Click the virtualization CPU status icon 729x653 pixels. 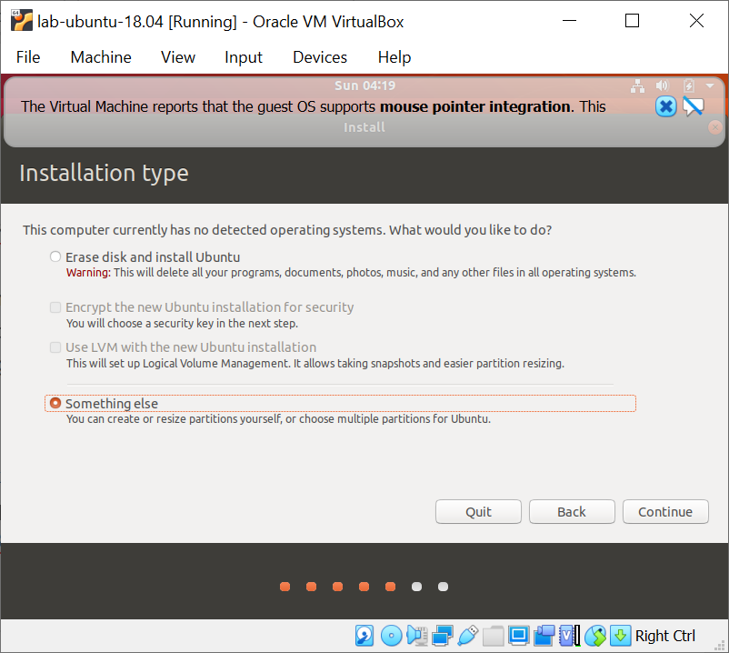coord(570,636)
